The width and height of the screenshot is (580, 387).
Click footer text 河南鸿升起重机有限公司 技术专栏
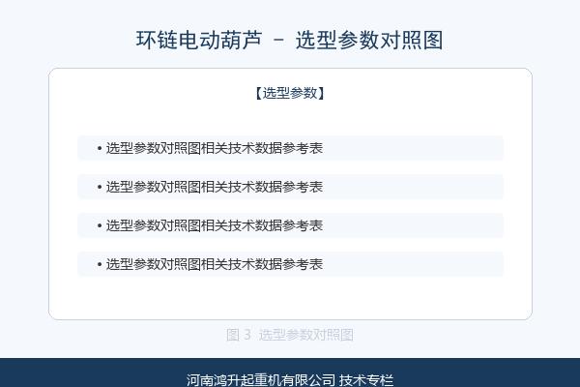click(x=290, y=380)
